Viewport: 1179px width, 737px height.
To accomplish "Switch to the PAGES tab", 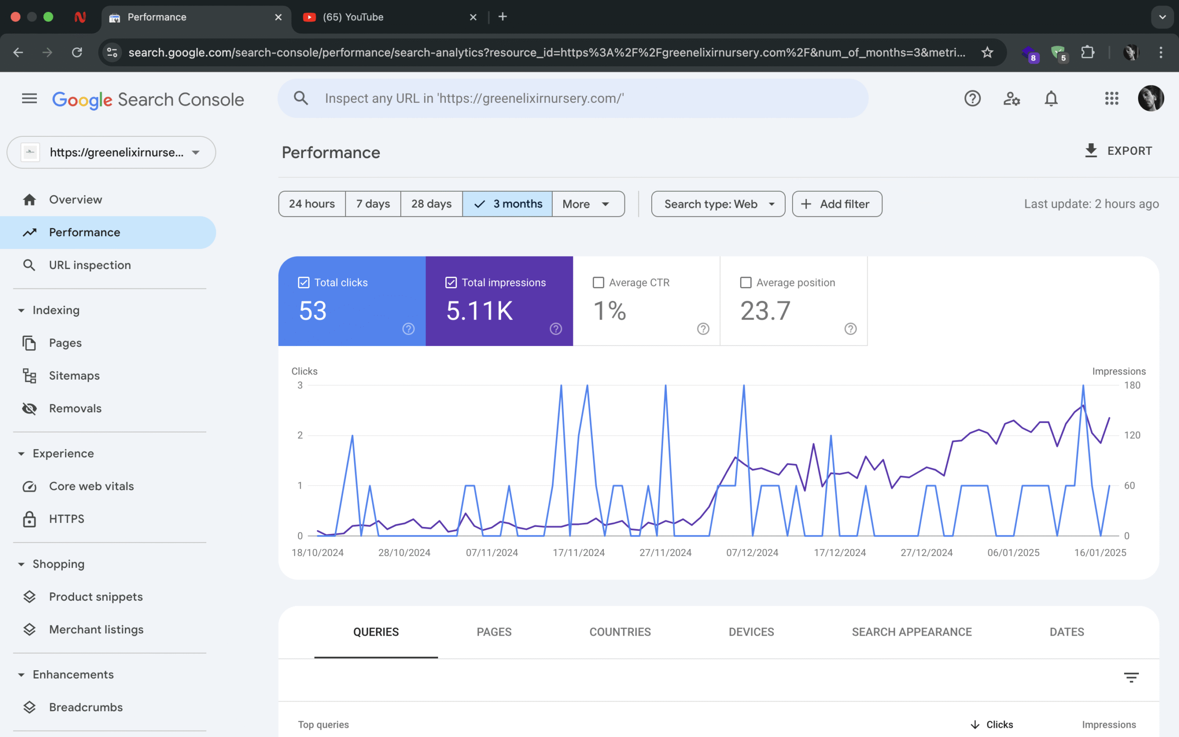I will tap(494, 632).
